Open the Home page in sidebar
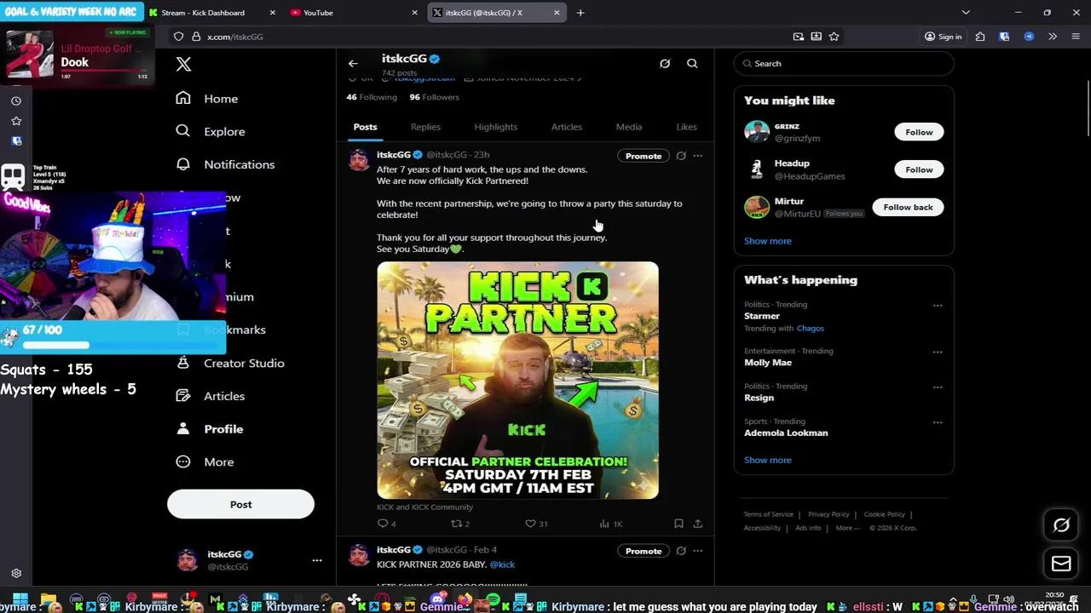 207,99
